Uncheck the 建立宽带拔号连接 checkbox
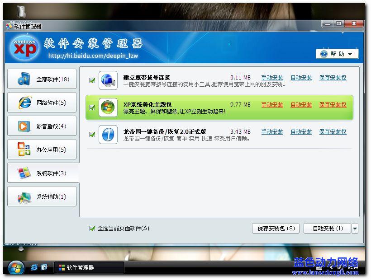The height and width of the screenshot is (280, 371). [92, 80]
